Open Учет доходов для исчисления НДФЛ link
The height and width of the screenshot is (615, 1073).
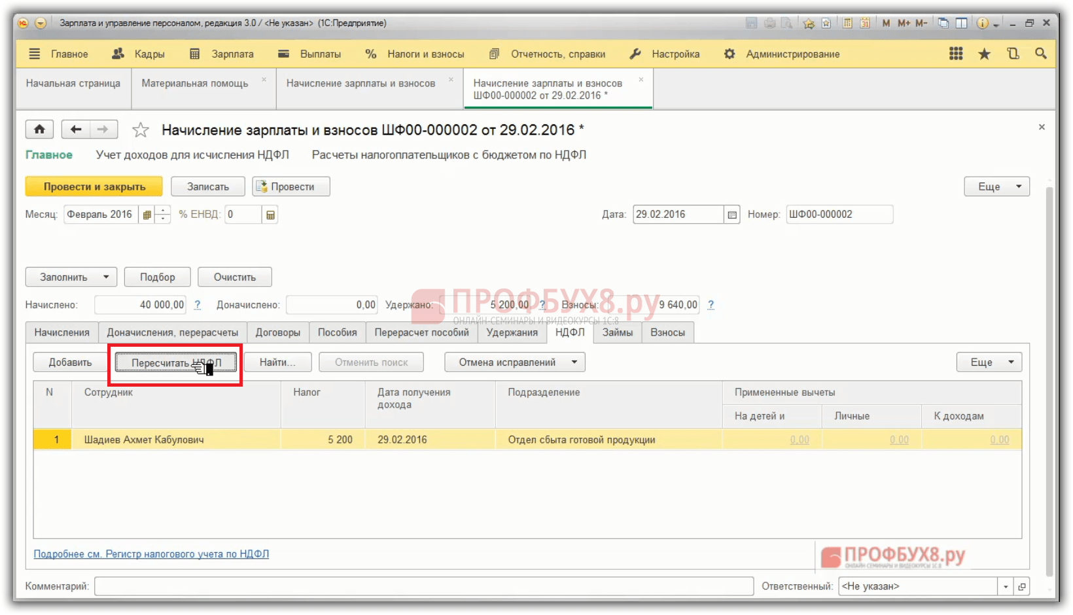pyautogui.click(x=192, y=155)
